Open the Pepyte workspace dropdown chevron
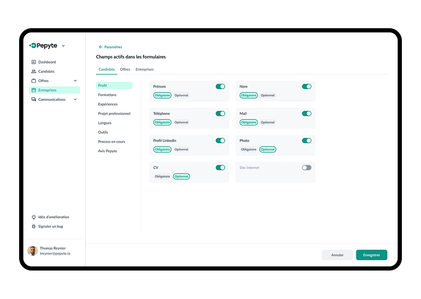Screen dimensions: 421x299 coord(63,46)
